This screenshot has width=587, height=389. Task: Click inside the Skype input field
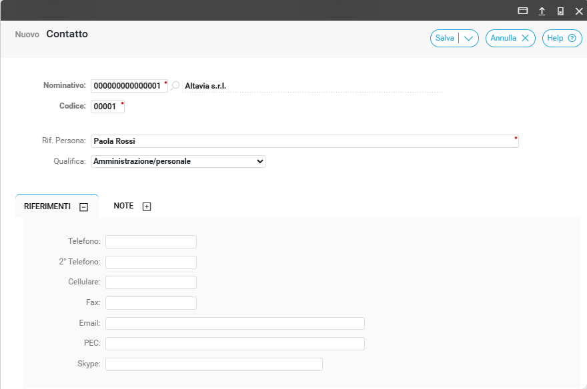pyautogui.click(x=213, y=364)
